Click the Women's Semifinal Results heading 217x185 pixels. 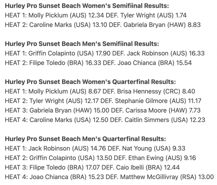tap(87, 6)
